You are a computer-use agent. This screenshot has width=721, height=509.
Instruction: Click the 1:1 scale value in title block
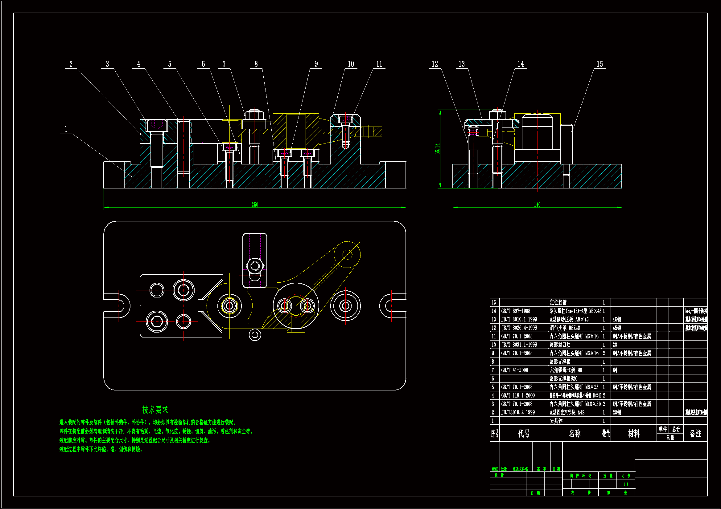tap(626, 484)
